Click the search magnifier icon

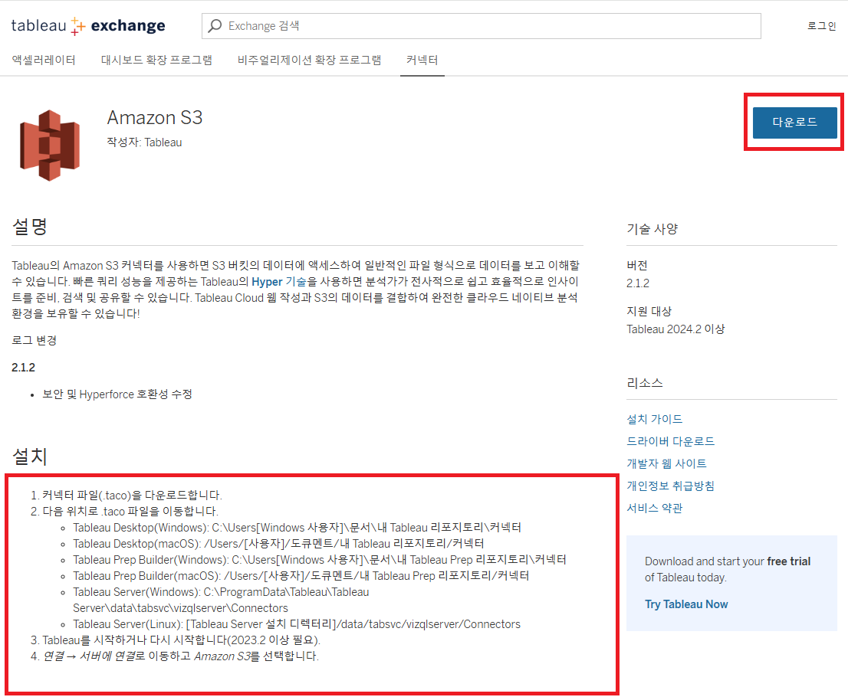click(215, 26)
